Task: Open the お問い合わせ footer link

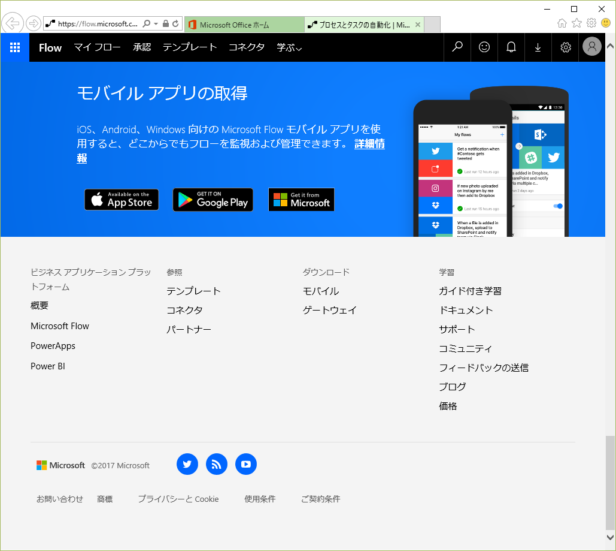Action: [60, 499]
